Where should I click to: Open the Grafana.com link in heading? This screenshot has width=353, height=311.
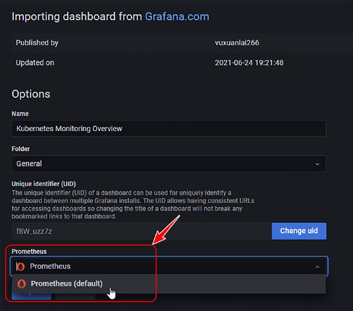(177, 16)
